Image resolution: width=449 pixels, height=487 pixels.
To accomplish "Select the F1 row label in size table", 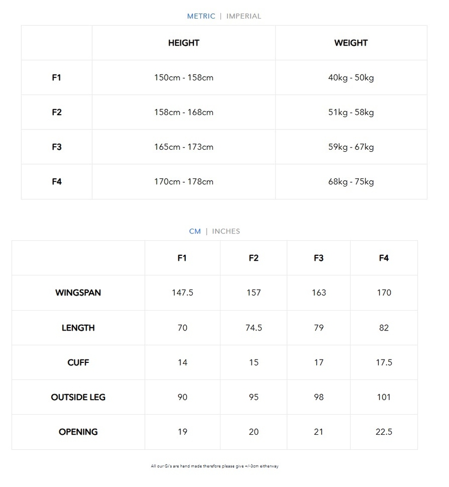I will 57,78.
